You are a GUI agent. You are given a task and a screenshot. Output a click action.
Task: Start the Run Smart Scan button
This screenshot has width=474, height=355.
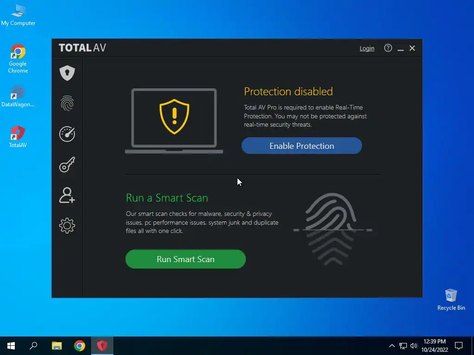click(186, 259)
